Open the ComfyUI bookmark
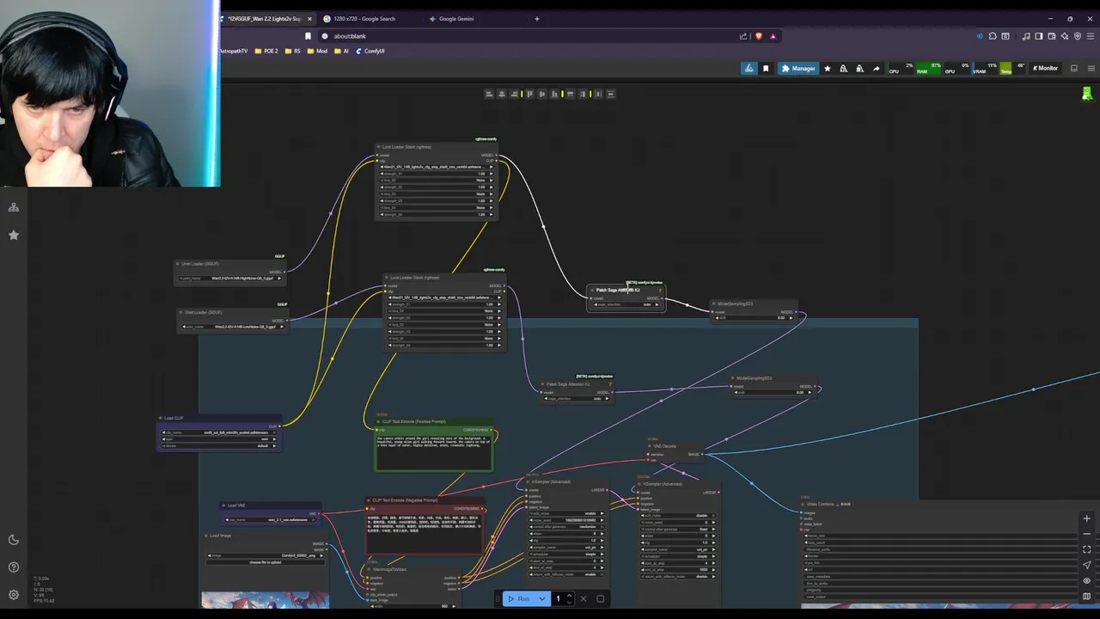Image resolution: width=1100 pixels, height=619 pixels. [370, 51]
